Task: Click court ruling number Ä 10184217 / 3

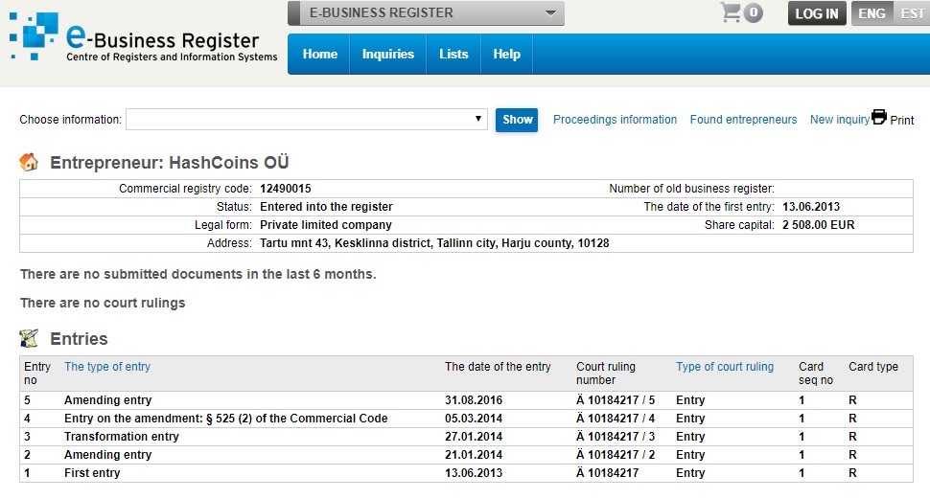Action: click(616, 436)
